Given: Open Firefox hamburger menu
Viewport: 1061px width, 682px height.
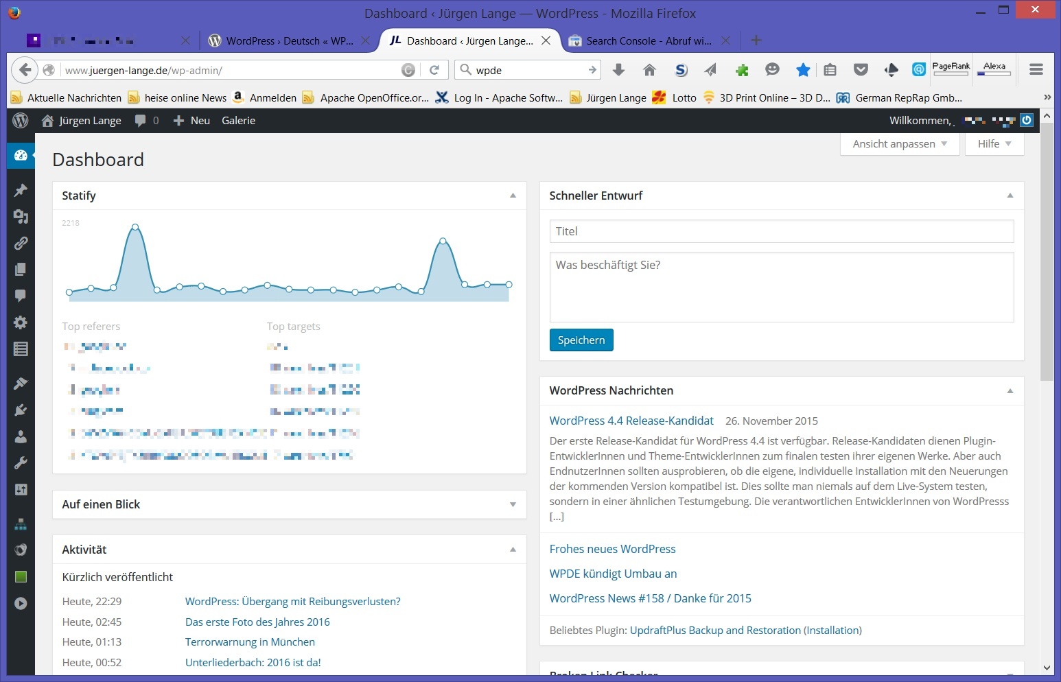Looking at the screenshot, I should click(1036, 69).
